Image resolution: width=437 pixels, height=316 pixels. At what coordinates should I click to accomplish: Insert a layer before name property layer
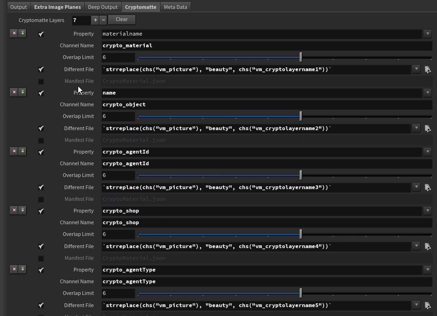click(x=22, y=92)
